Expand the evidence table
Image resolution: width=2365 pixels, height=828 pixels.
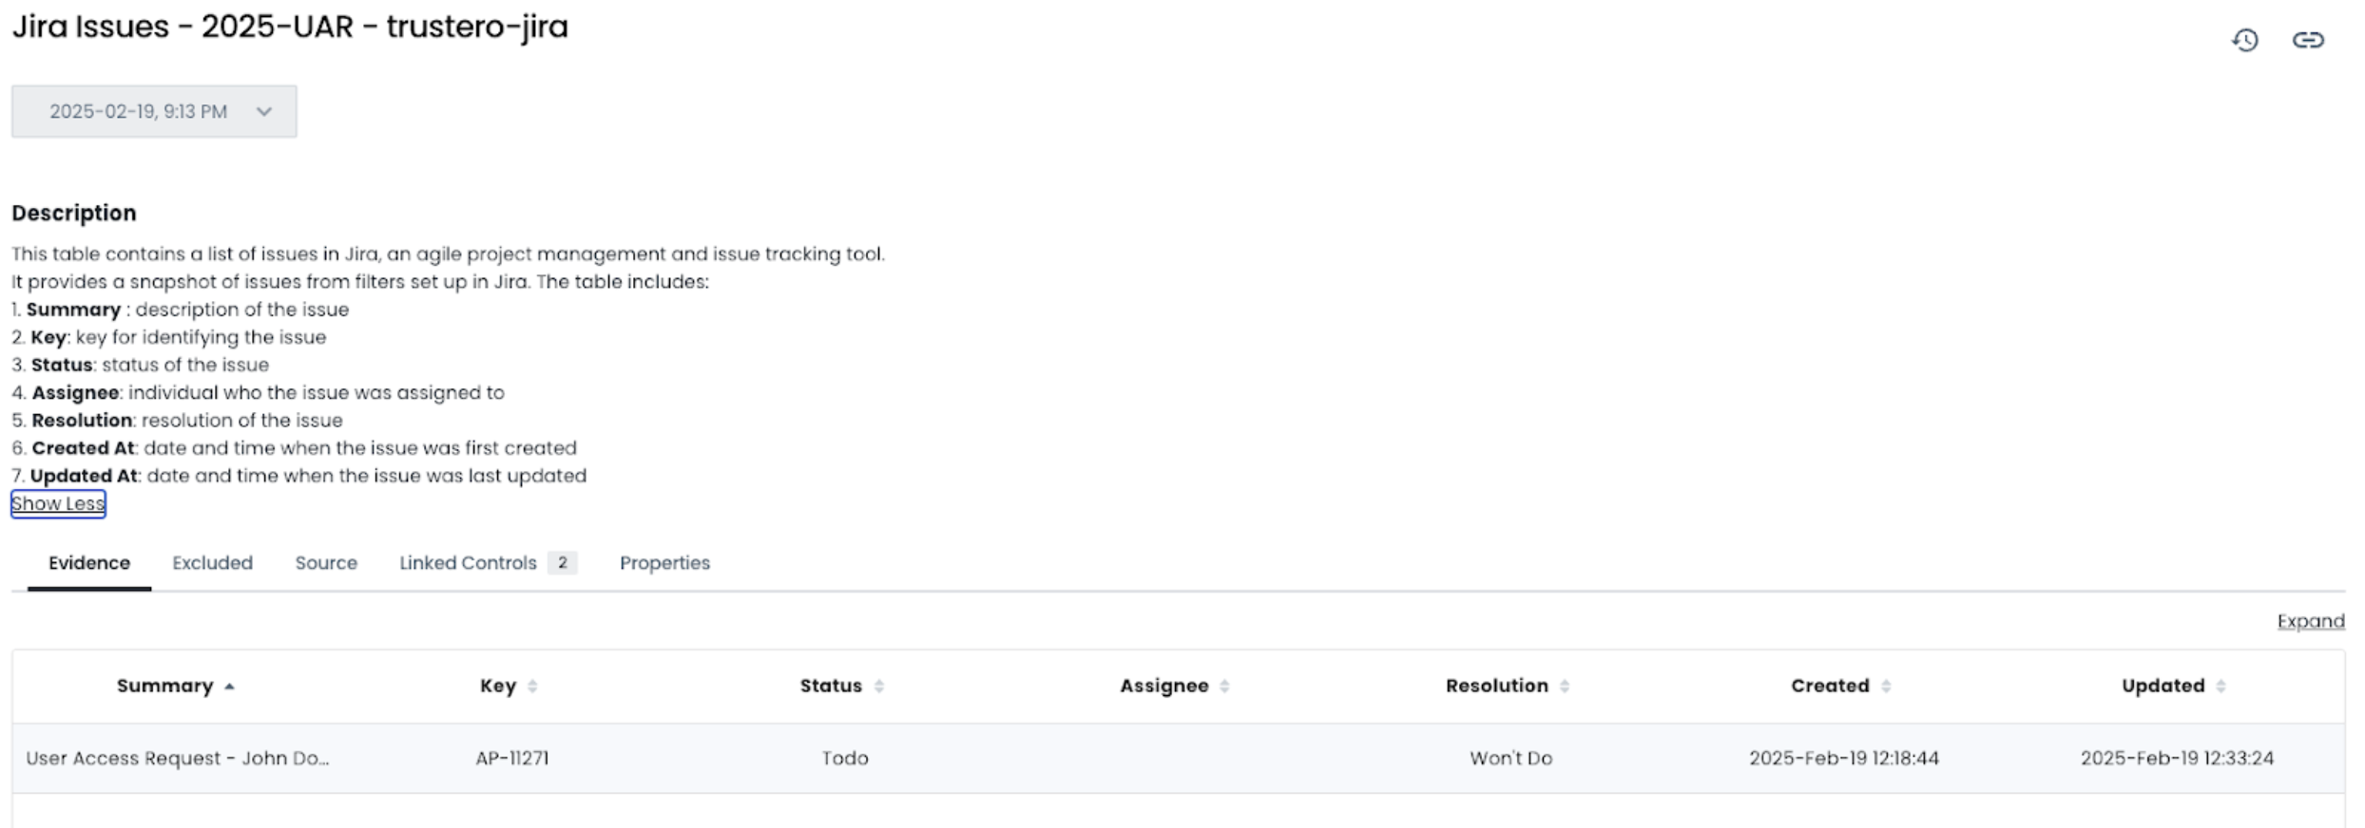coord(2310,621)
